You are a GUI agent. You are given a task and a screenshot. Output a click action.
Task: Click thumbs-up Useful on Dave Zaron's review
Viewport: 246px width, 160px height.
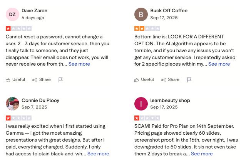point(15,80)
